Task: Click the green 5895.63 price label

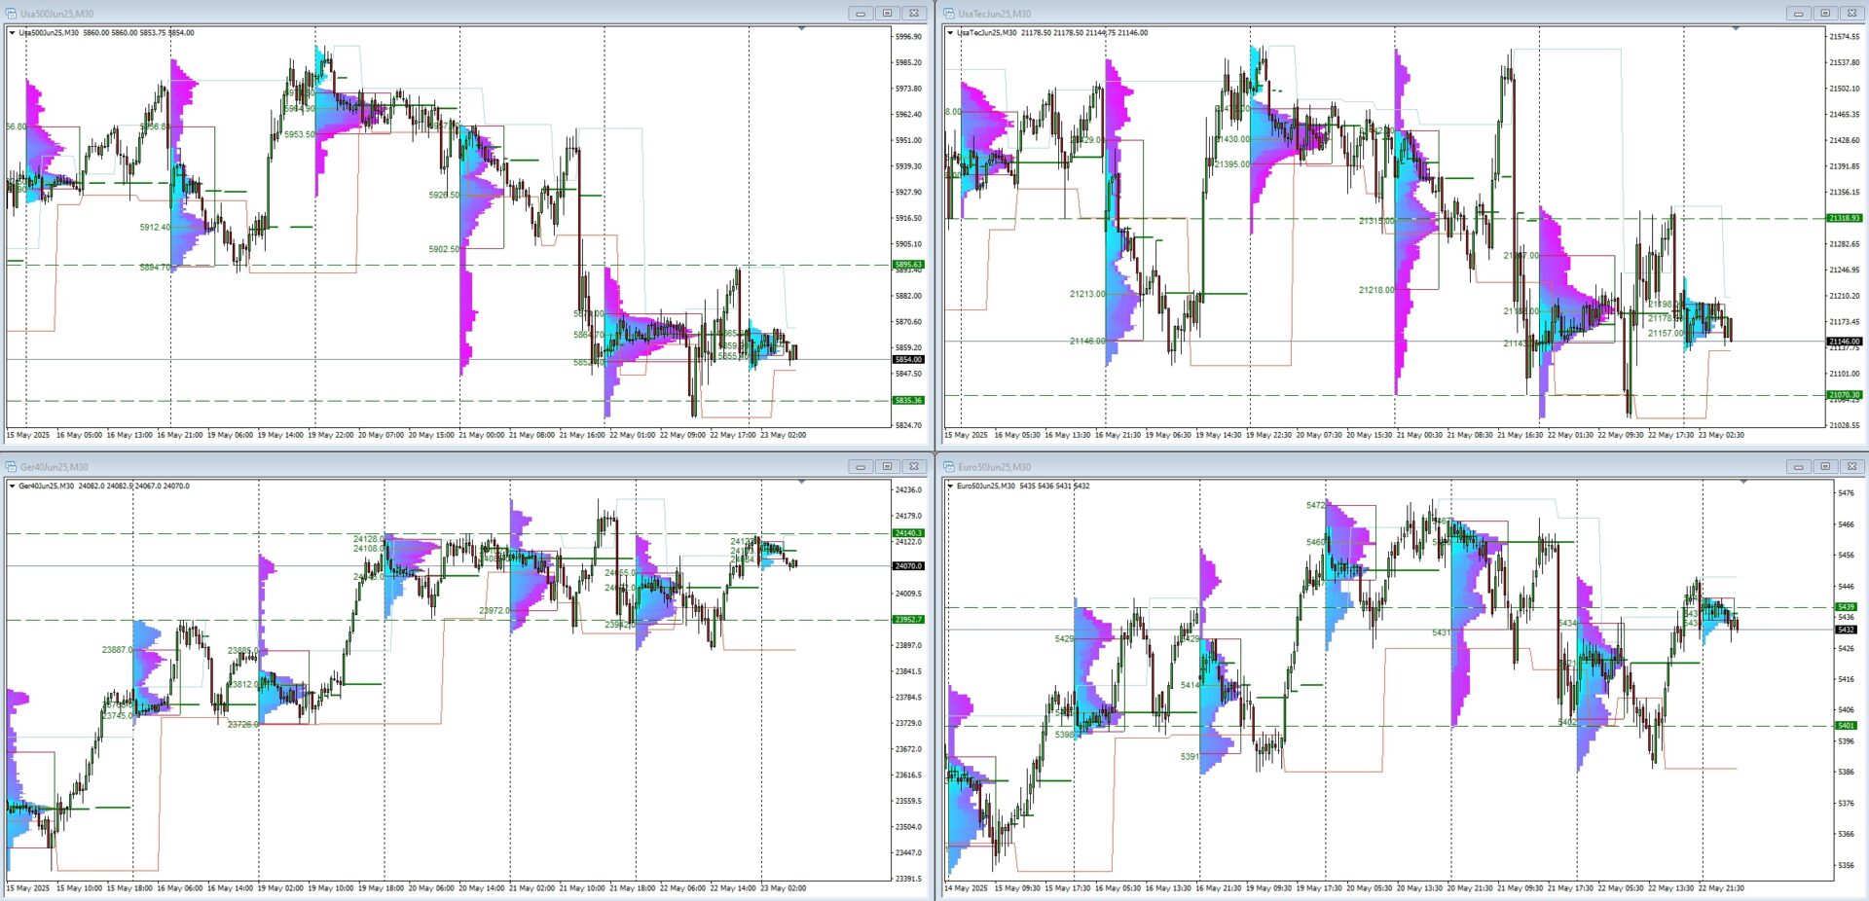Action: point(908,265)
